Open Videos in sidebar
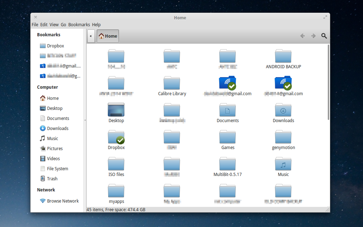 pos(50,158)
